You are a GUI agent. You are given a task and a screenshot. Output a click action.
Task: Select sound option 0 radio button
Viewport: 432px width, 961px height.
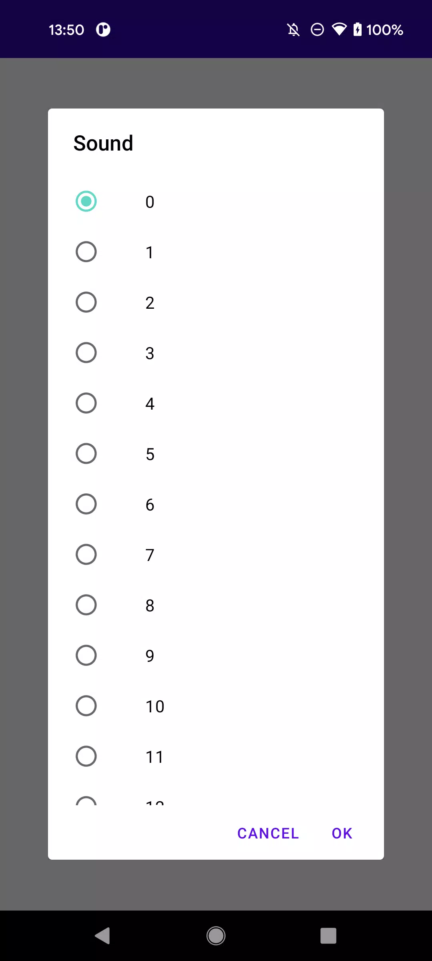(86, 201)
